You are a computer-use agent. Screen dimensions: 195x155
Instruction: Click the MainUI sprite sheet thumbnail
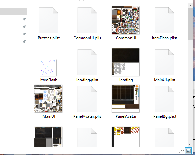[x=49, y=99]
